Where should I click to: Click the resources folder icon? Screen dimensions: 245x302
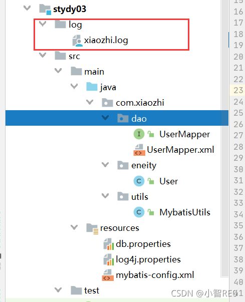pyautogui.click(x=92, y=228)
